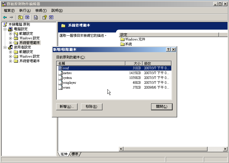
Task: Click the Up one level folder icon
Action: click(20, 17)
